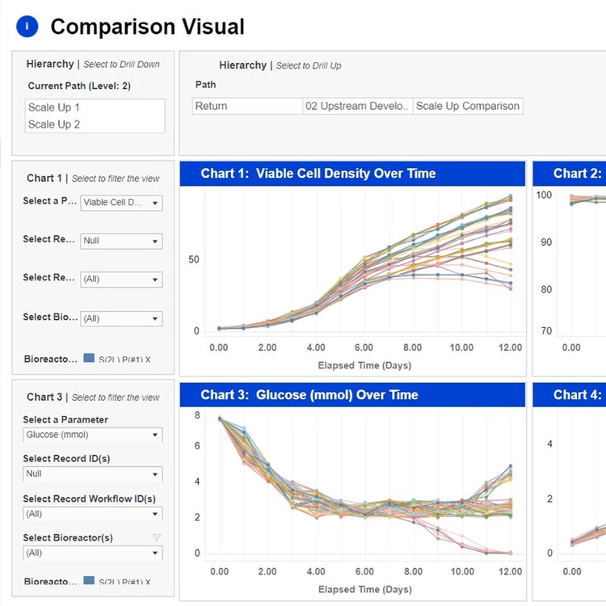Click the blue info icon beside Comparison Visual
The width and height of the screenshot is (606, 606).
(27, 27)
